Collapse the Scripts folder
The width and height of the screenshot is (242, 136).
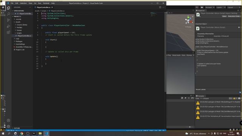coord(19,33)
